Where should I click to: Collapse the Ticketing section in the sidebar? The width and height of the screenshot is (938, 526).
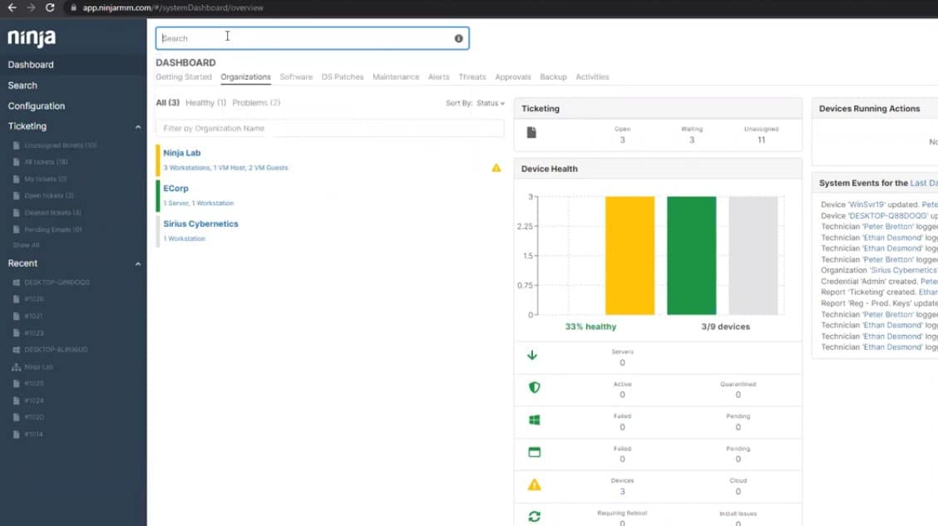click(137, 126)
